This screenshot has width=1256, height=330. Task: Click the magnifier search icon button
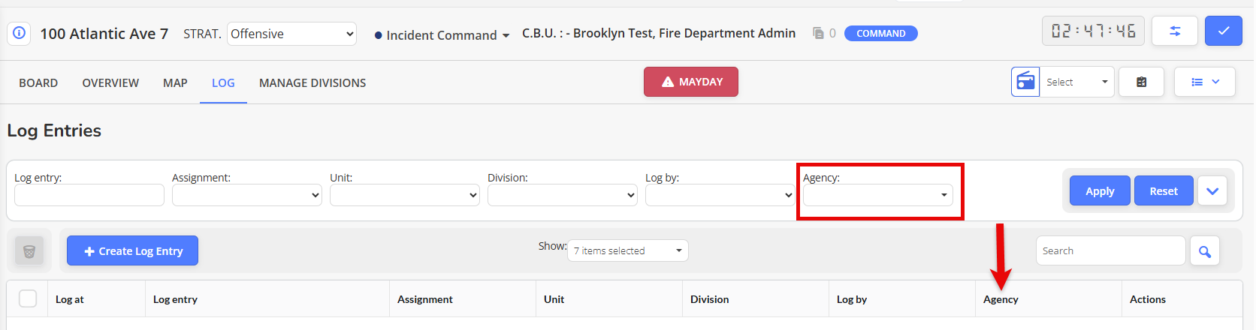[1205, 251]
